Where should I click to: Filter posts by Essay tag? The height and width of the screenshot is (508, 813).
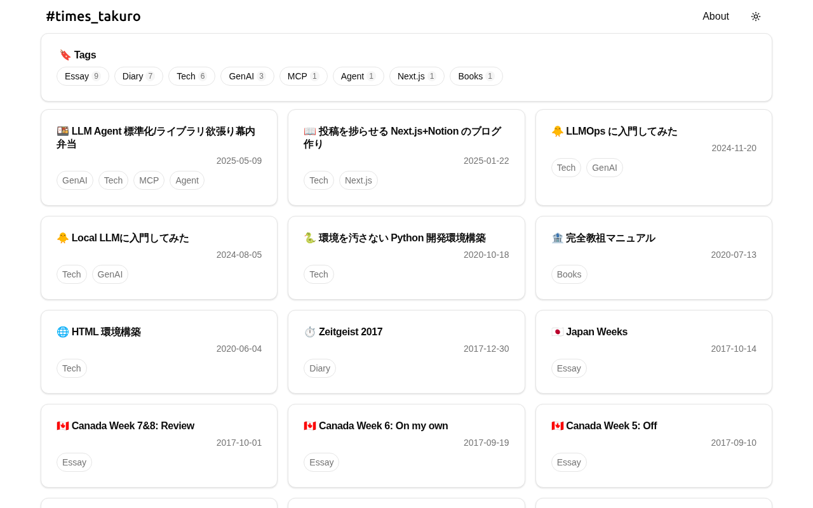pos(83,76)
